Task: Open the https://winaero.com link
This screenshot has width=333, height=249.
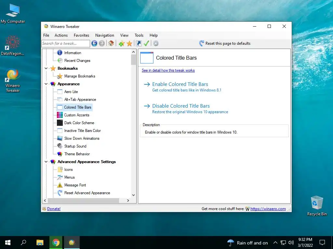Action: [268, 209]
